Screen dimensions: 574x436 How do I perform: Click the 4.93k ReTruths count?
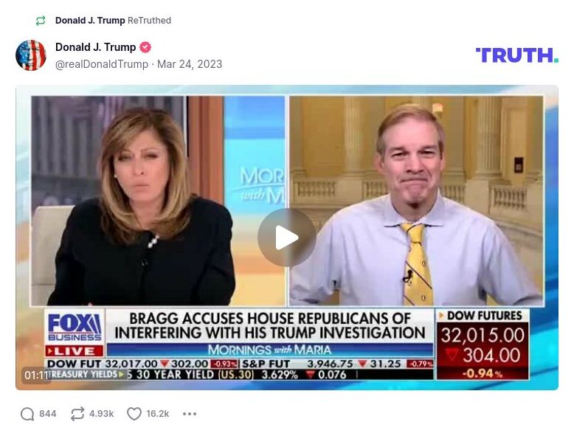tap(101, 414)
